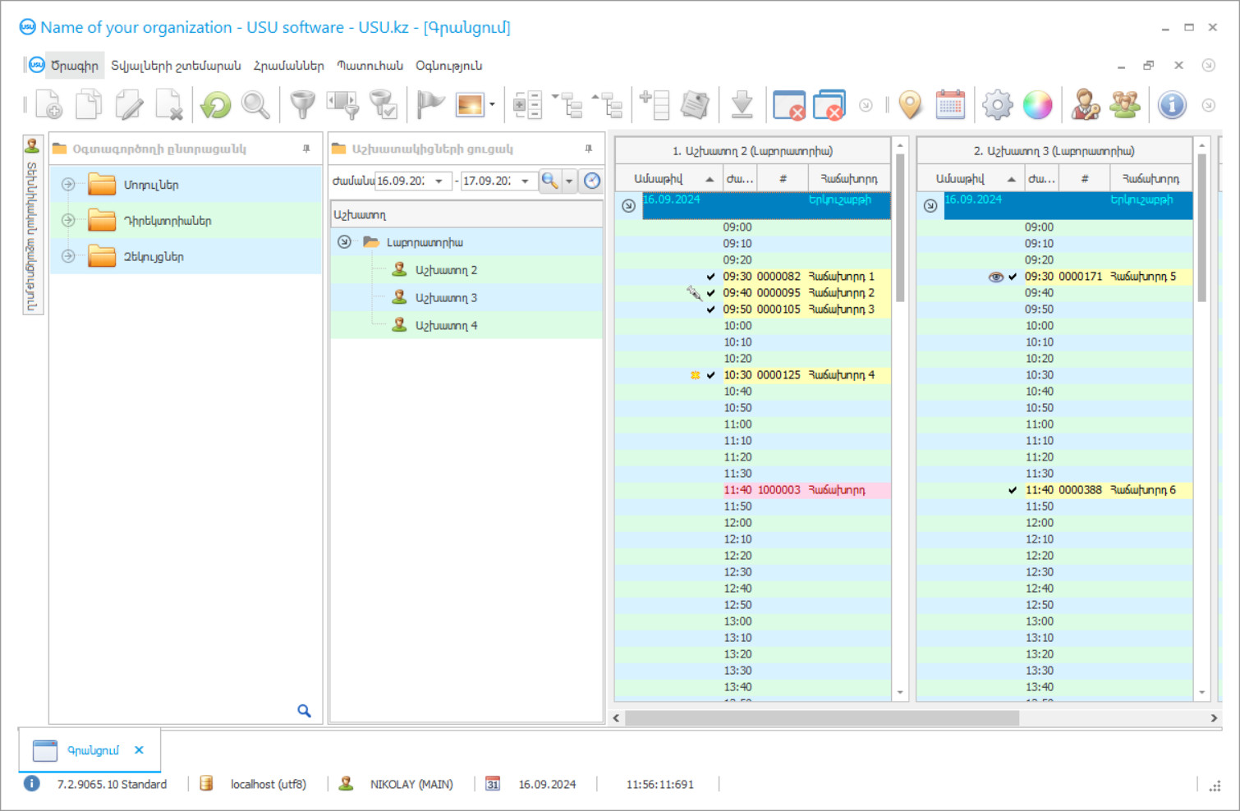Click the search button beside the dates

pos(549,181)
